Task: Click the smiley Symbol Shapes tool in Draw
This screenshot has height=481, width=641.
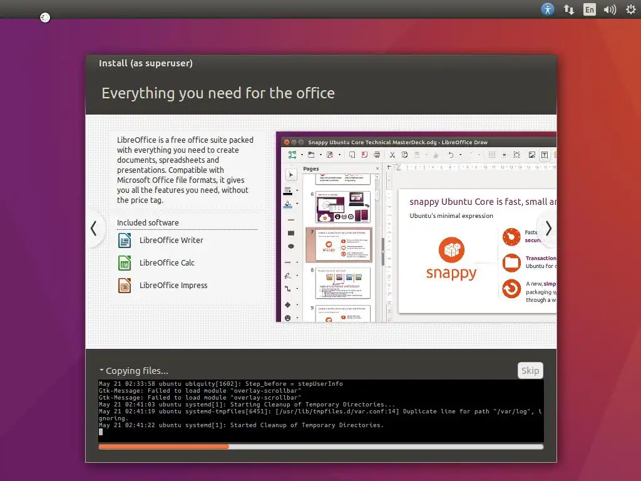Action: pyautogui.click(x=288, y=318)
